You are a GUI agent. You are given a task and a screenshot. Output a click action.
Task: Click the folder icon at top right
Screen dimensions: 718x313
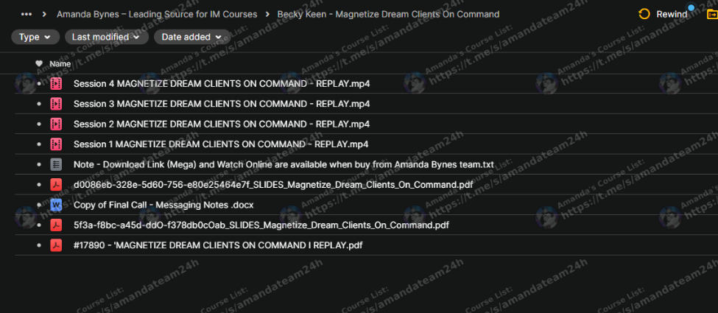(711, 14)
